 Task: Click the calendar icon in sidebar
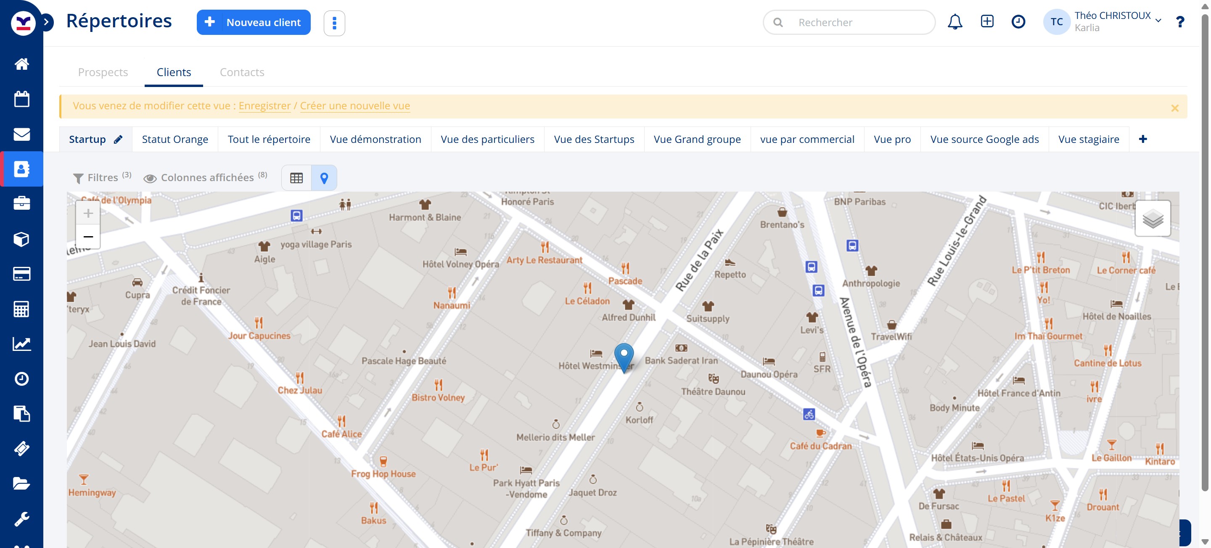tap(21, 99)
